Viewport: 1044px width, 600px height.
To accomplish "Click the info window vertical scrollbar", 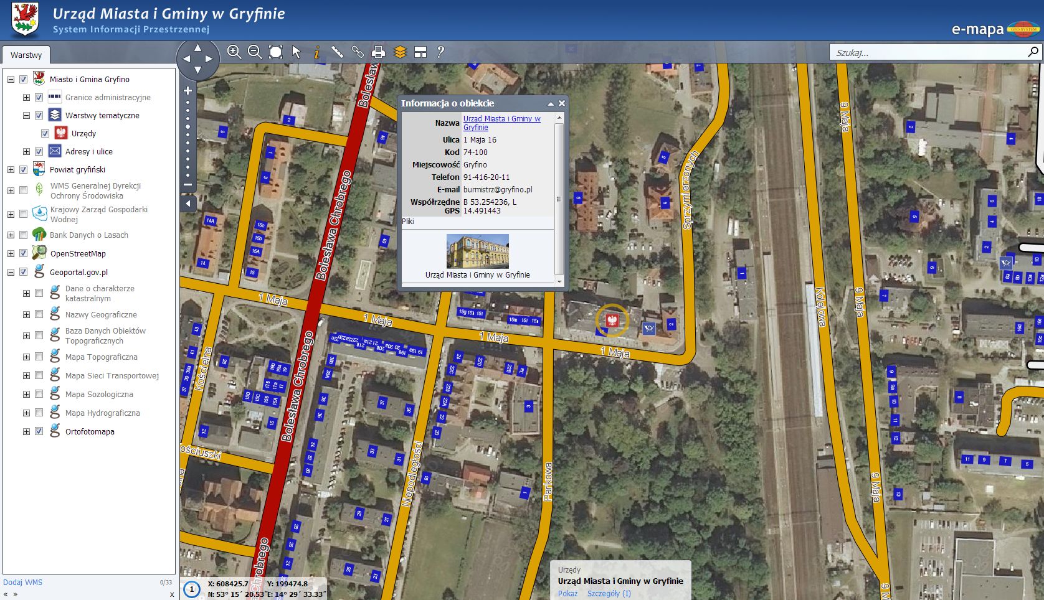I will point(559,198).
